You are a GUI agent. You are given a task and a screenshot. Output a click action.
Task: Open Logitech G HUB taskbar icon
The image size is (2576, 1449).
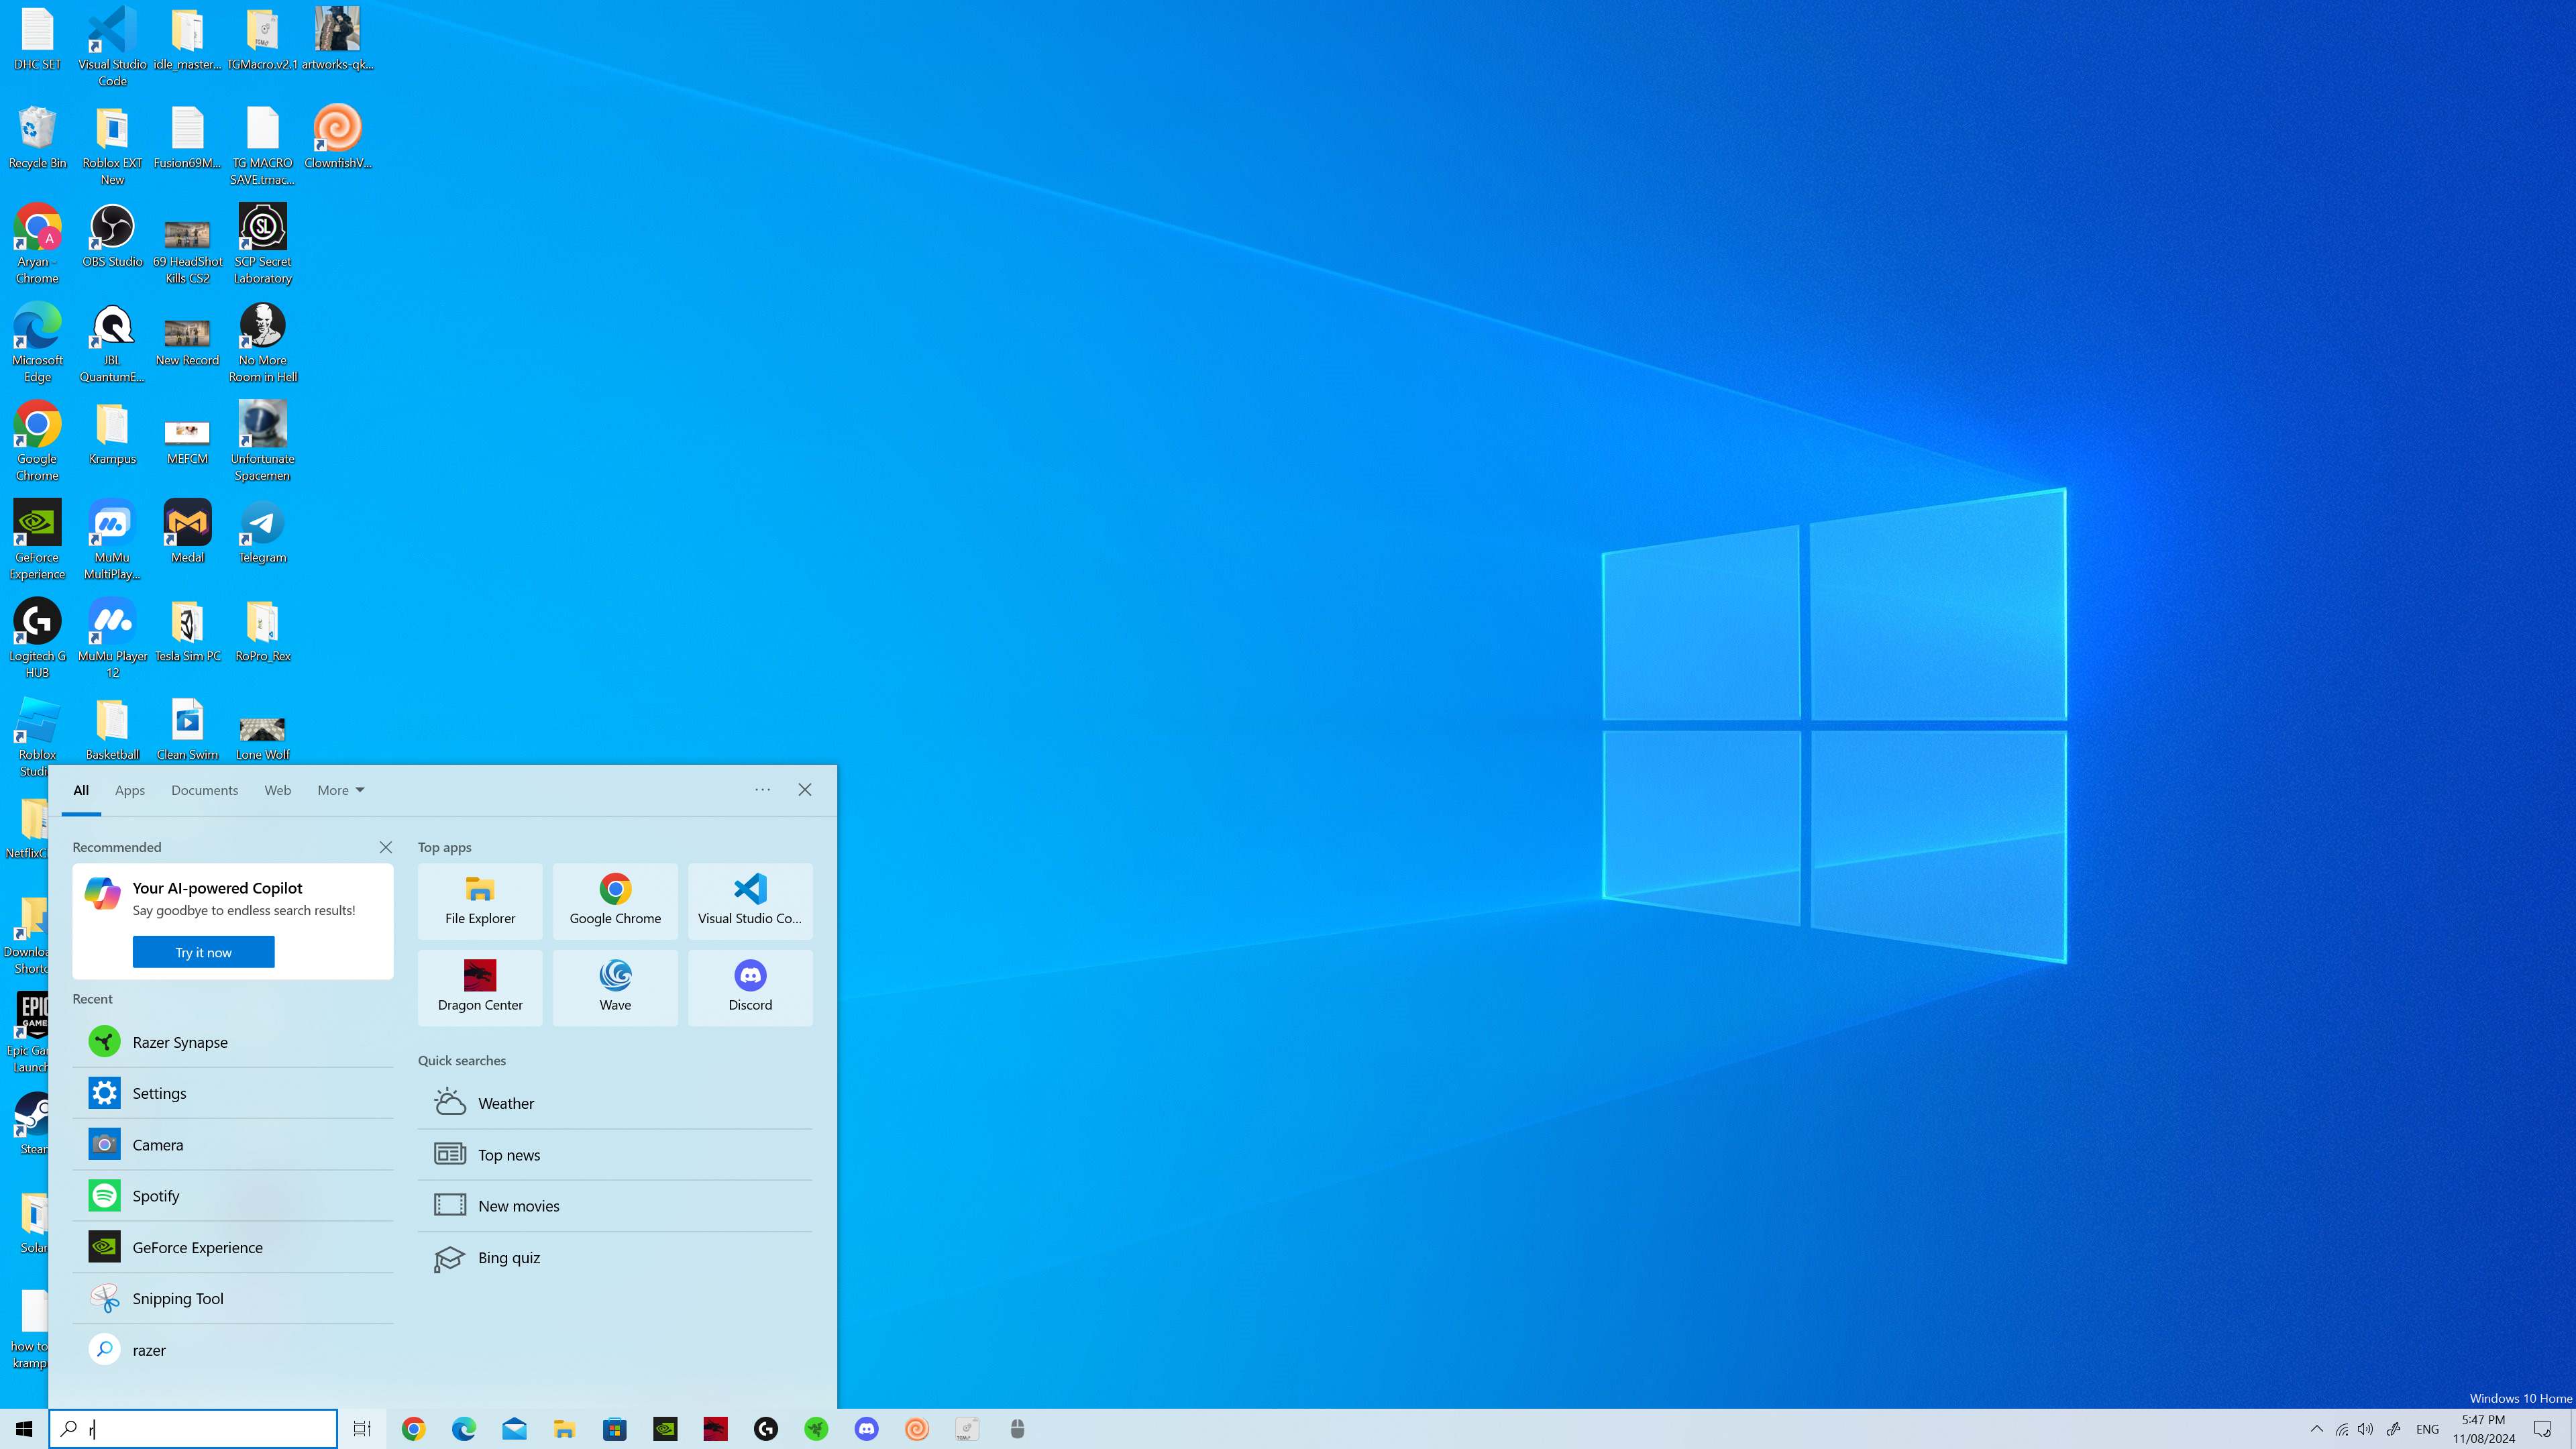[766, 1429]
